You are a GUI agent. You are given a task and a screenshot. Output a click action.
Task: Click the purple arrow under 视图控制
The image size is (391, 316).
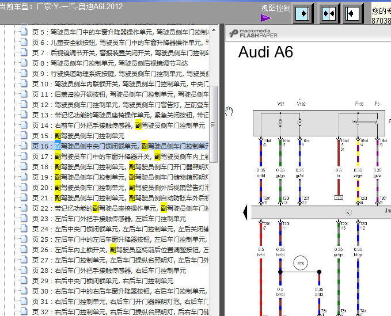coord(266,18)
